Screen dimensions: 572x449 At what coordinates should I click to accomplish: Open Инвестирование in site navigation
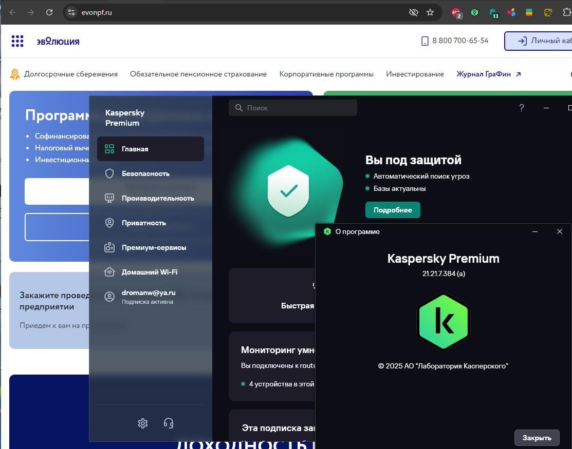click(415, 74)
